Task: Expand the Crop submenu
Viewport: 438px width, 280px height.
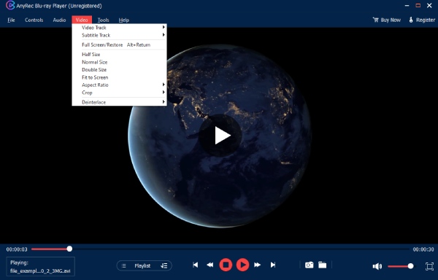Action: (119, 93)
